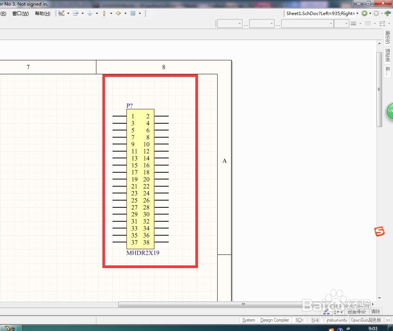The height and width of the screenshot is (331, 393).
Task: Click the Sogou input floating icon
Action: tap(379, 231)
